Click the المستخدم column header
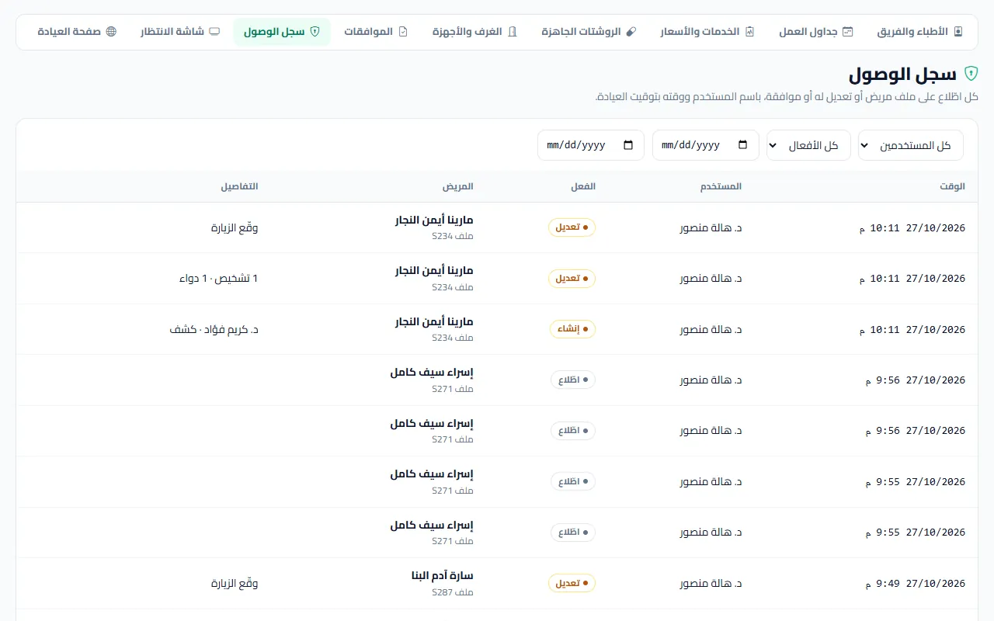This screenshot has height=621, width=994. [x=721, y=186]
